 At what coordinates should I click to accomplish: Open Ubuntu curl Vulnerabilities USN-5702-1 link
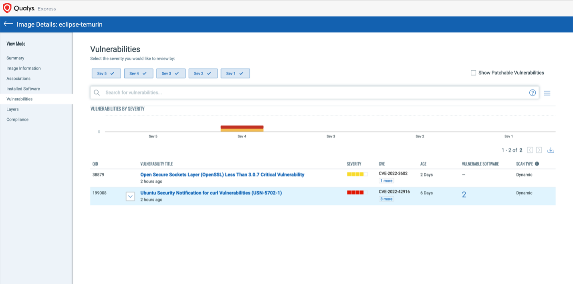[x=211, y=193]
